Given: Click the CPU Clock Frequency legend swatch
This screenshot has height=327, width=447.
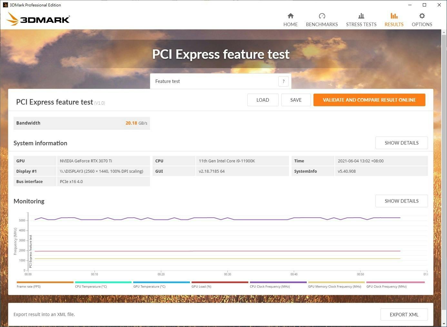Looking at the screenshot, I should (278, 282).
